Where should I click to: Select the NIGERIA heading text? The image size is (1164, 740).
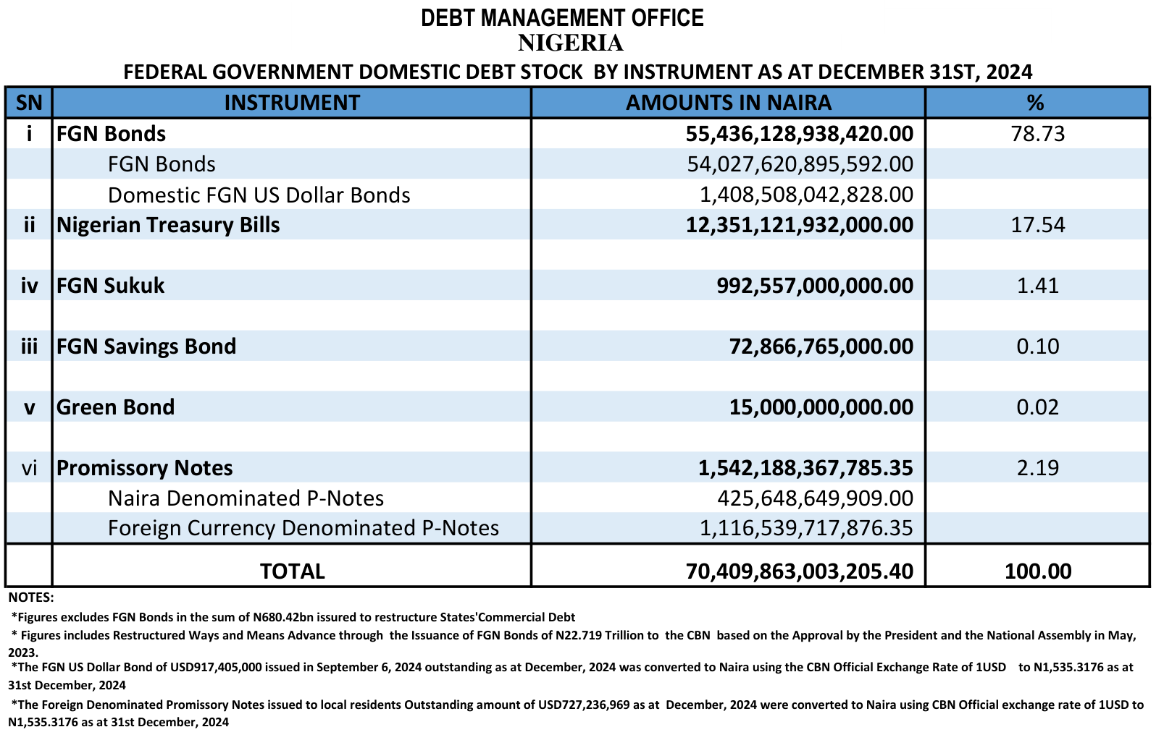click(x=571, y=43)
